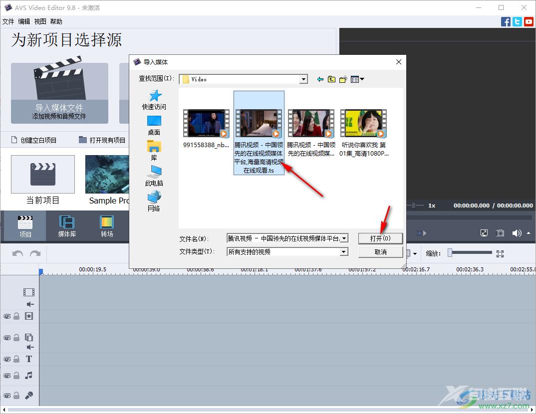Viewport: 536px width, 414px height.
Task: Toggle lock of the music track
Action: pyautogui.click(x=16, y=376)
